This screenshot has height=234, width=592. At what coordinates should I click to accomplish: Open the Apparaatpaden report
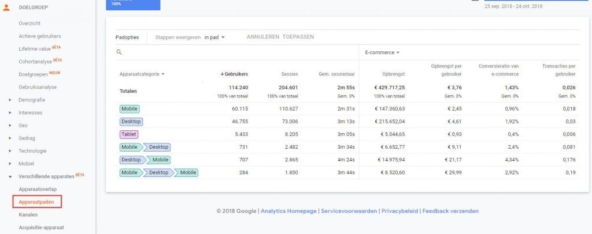36,202
